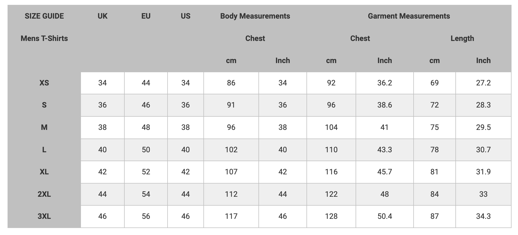Select the garment chest 122 cm cell
This screenshot has height=235, width=518.
tap(331, 194)
